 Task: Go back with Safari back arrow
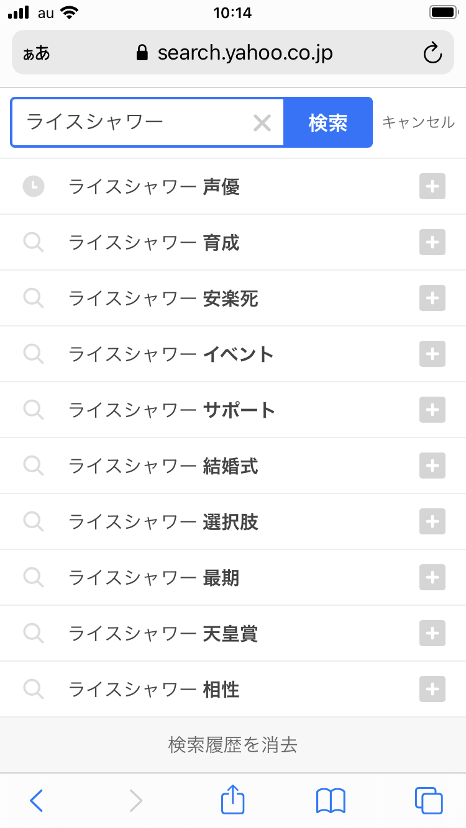point(37,800)
